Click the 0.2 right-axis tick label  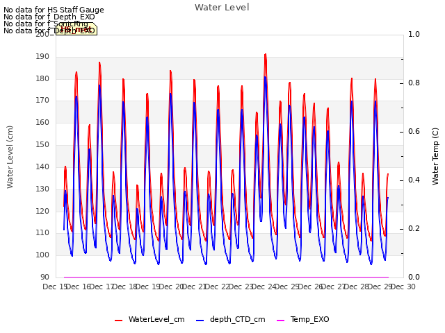coord(414,228)
